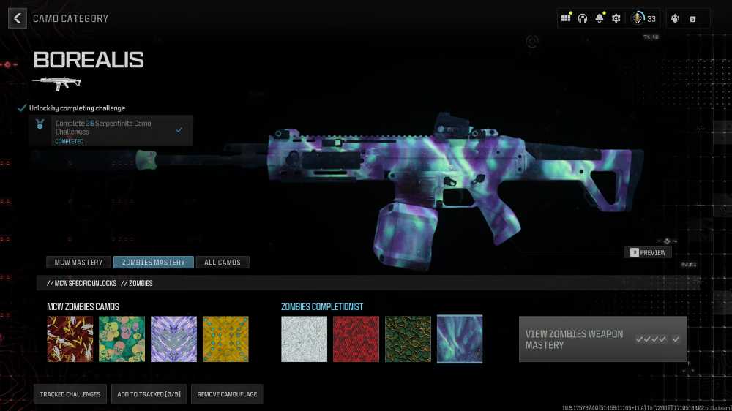Pick the red hexagon completionist camo
Screen dimensions: 732x411
click(x=356, y=339)
